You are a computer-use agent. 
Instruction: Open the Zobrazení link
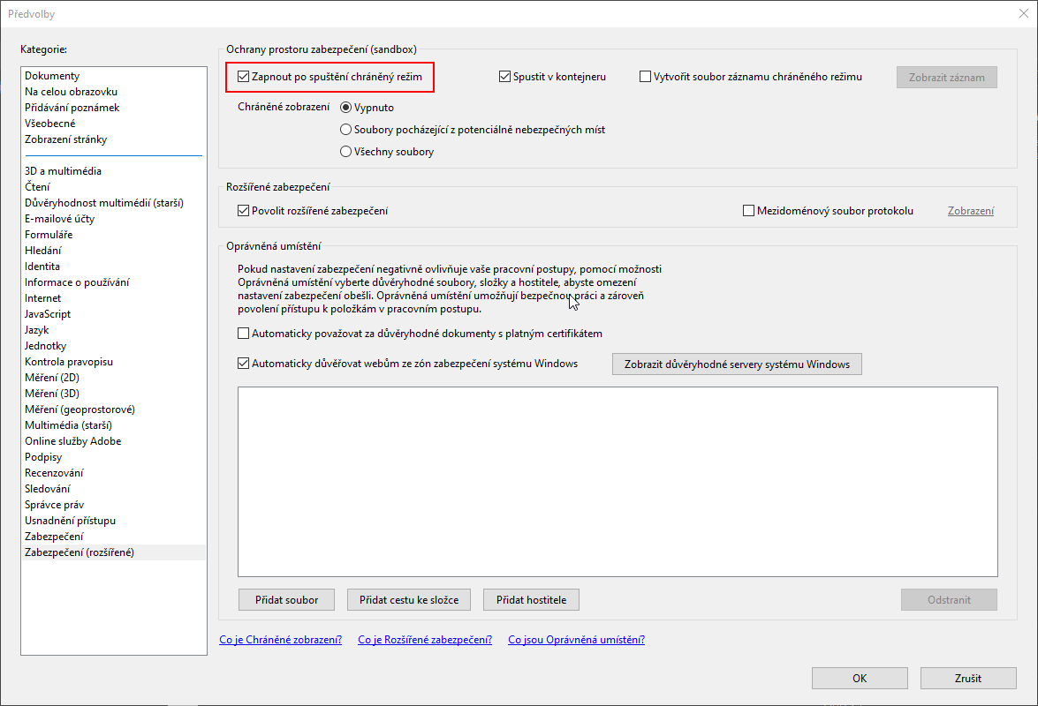point(971,211)
